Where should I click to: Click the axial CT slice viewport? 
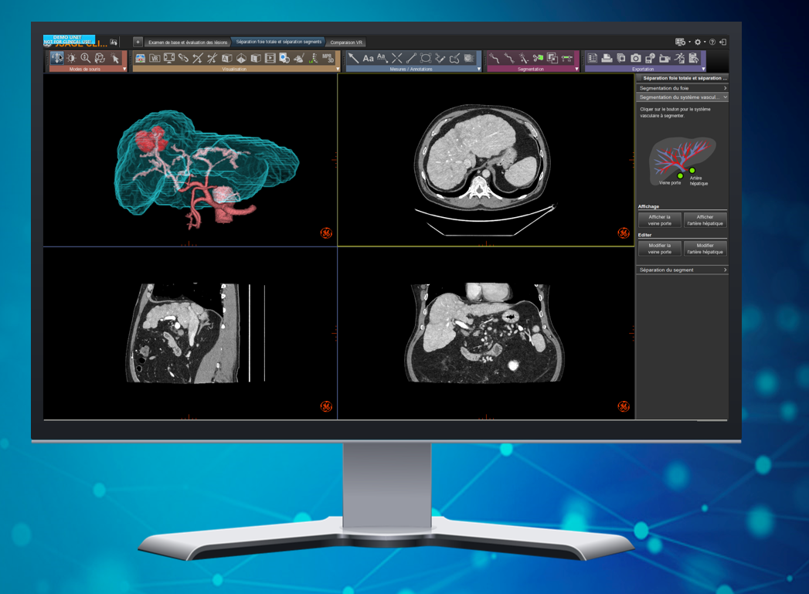click(x=485, y=161)
